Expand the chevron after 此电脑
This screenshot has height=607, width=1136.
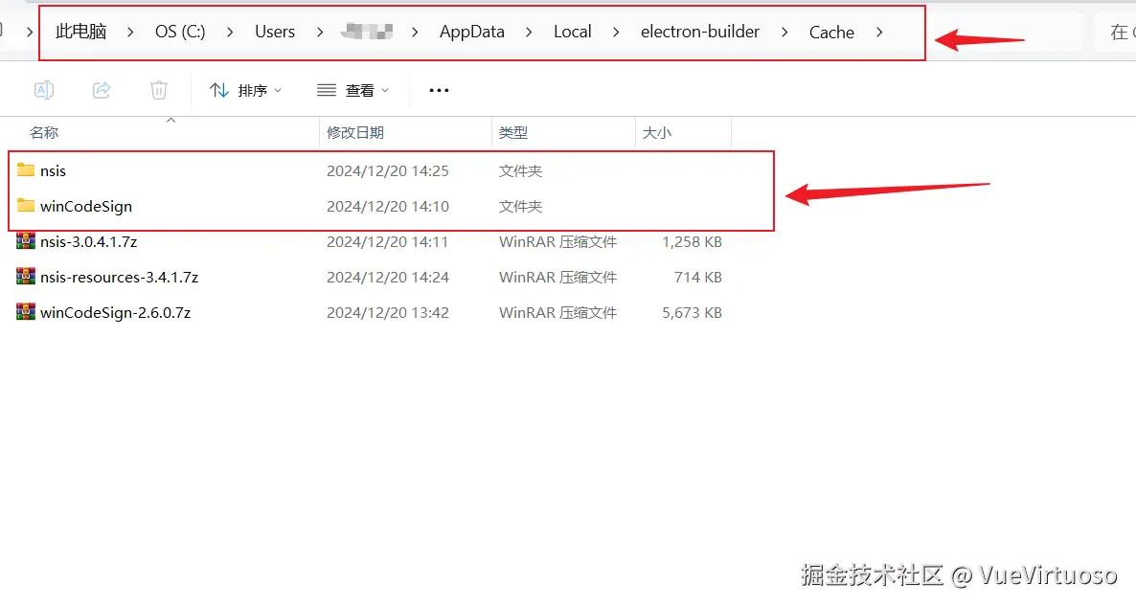[130, 32]
